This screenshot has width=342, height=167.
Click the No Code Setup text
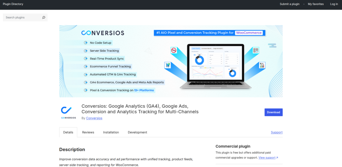pyautogui.click(x=101, y=43)
